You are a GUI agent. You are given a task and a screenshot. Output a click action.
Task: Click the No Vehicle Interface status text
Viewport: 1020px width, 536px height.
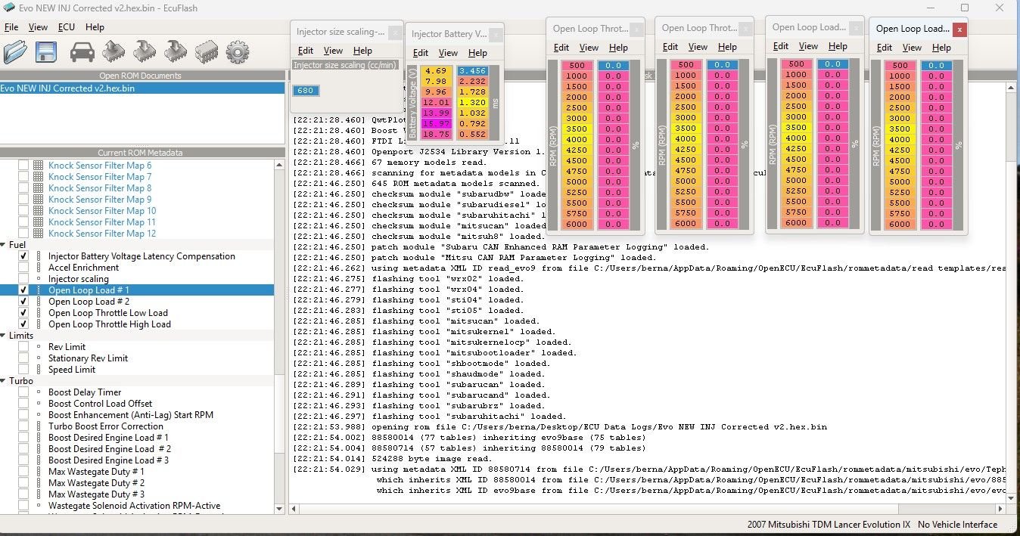[957, 525]
